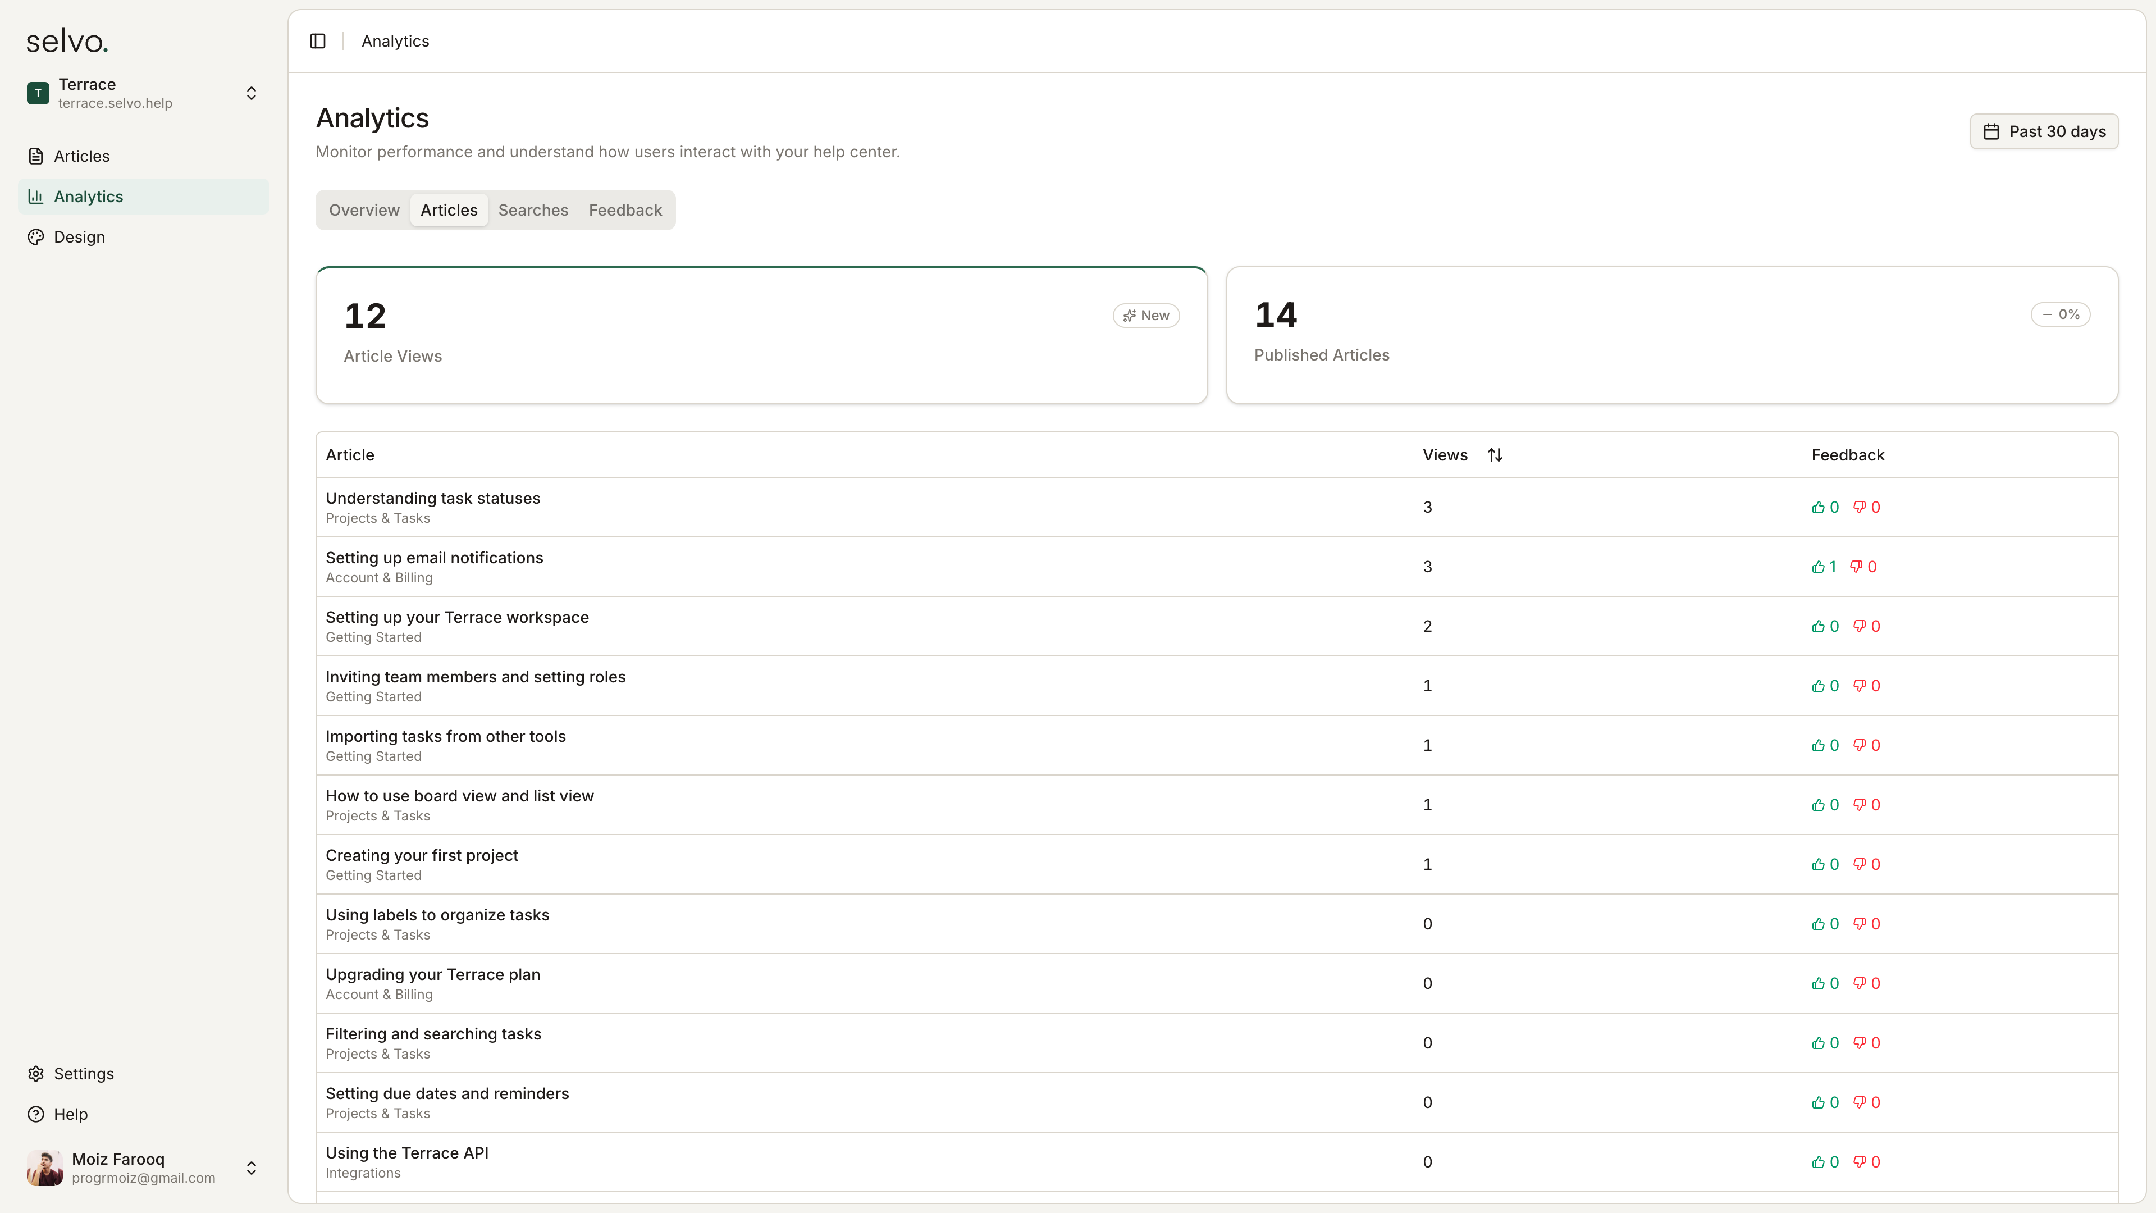Expand the Terrace workspace switcher
The height and width of the screenshot is (1213, 2156).
click(x=251, y=93)
